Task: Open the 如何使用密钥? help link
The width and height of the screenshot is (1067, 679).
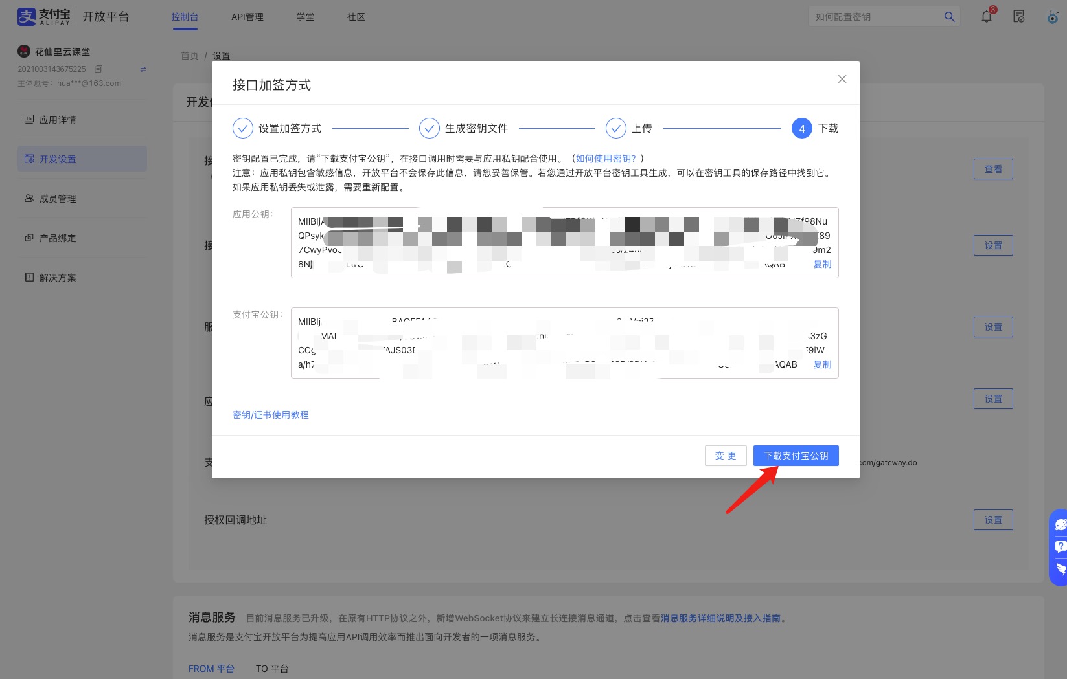Action: tap(606, 159)
